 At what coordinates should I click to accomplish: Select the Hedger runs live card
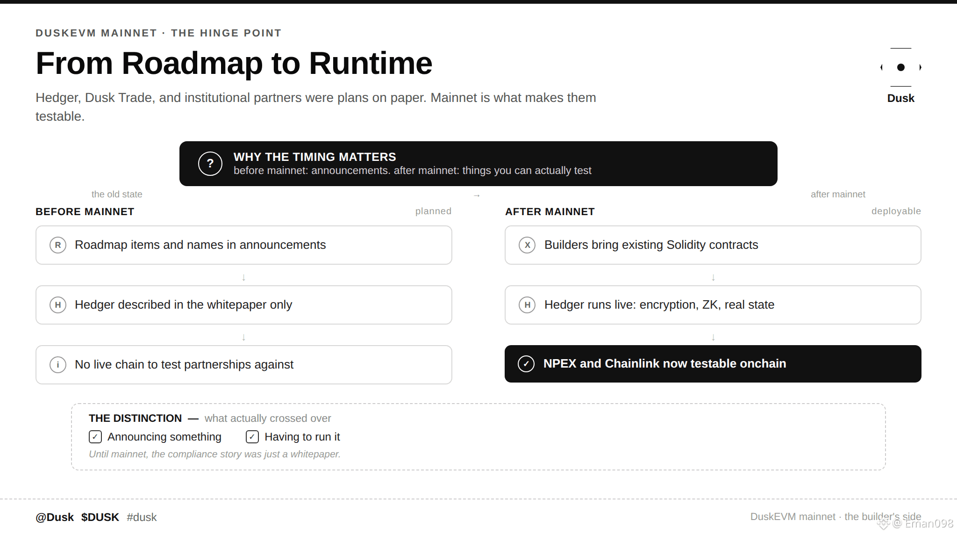pyautogui.click(x=713, y=305)
